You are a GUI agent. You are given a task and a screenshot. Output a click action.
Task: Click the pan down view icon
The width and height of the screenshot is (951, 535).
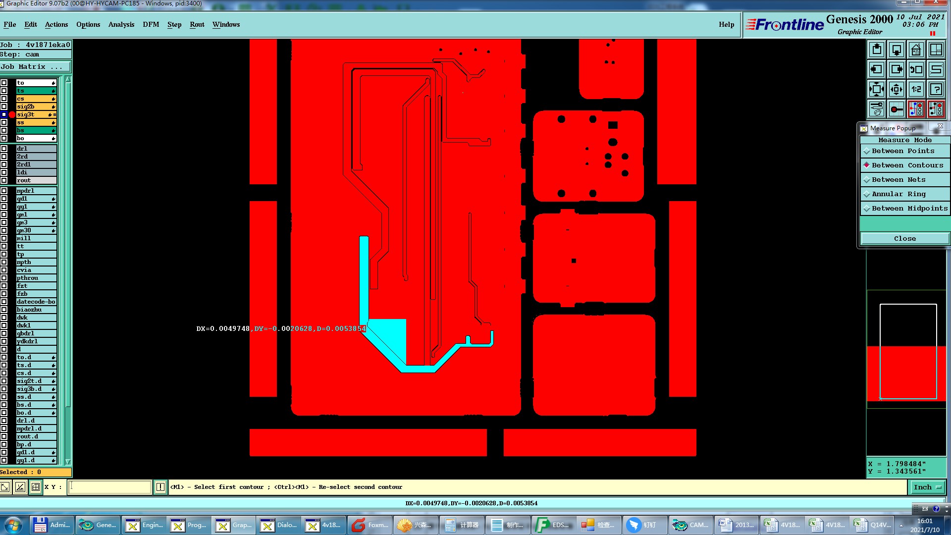pos(897,50)
